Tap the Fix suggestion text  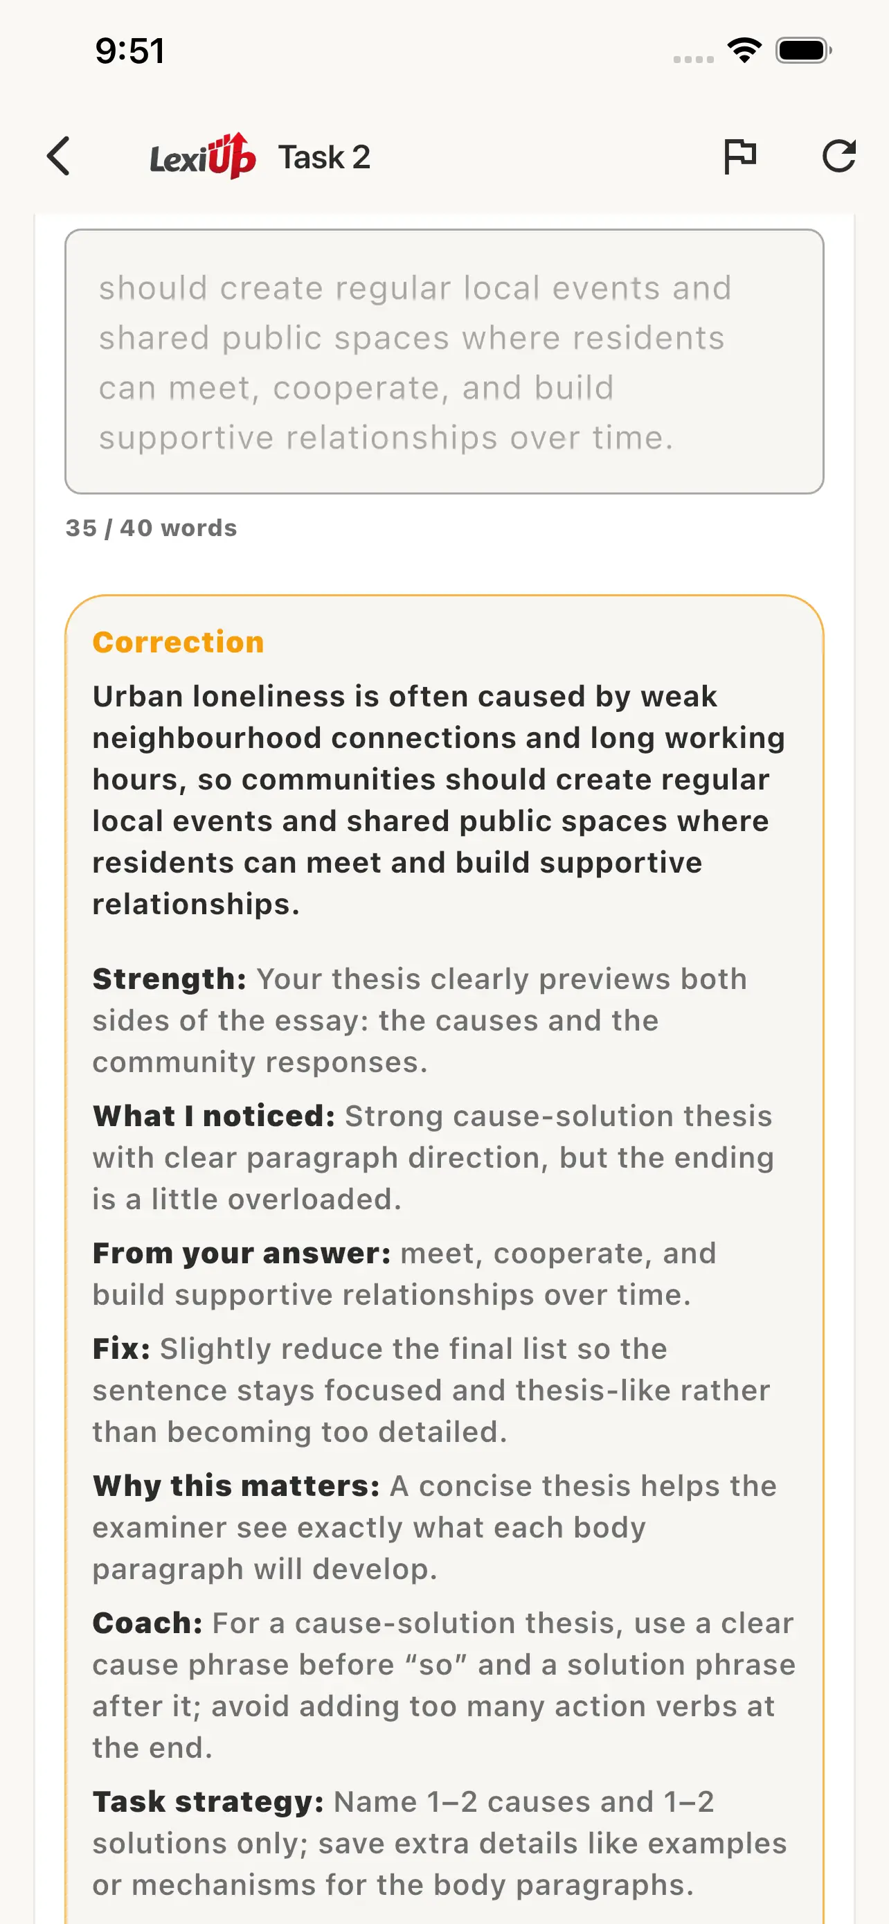pos(431,1390)
